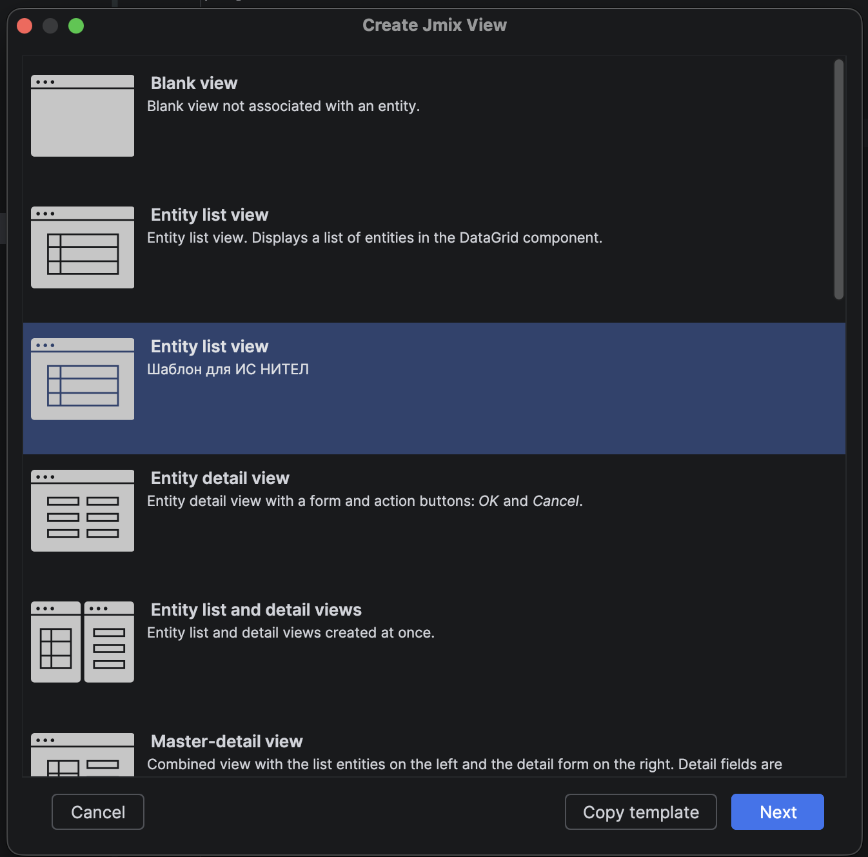Click the highlighted Entity list view template icon

pyautogui.click(x=83, y=379)
